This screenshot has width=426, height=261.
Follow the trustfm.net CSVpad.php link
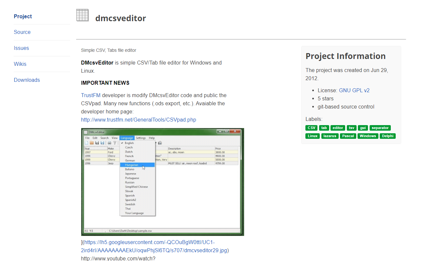(x=139, y=120)
